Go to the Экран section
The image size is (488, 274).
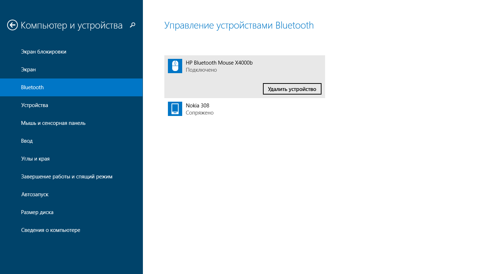tap(29, 70)
